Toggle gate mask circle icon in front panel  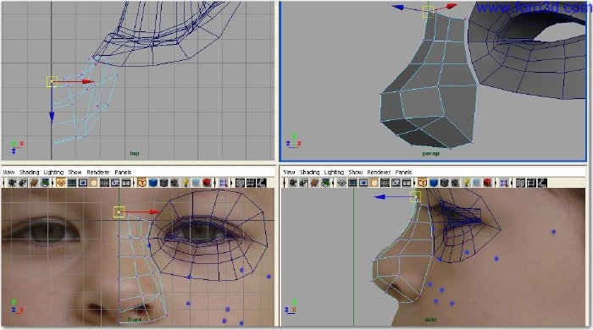[93, 183]
